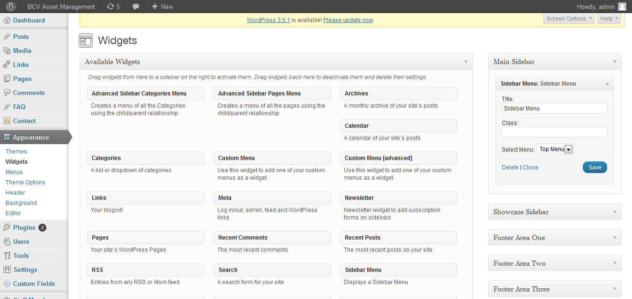632x299 pixels.
Task: Open Themes under Appearance
Action: coord(16,152)
